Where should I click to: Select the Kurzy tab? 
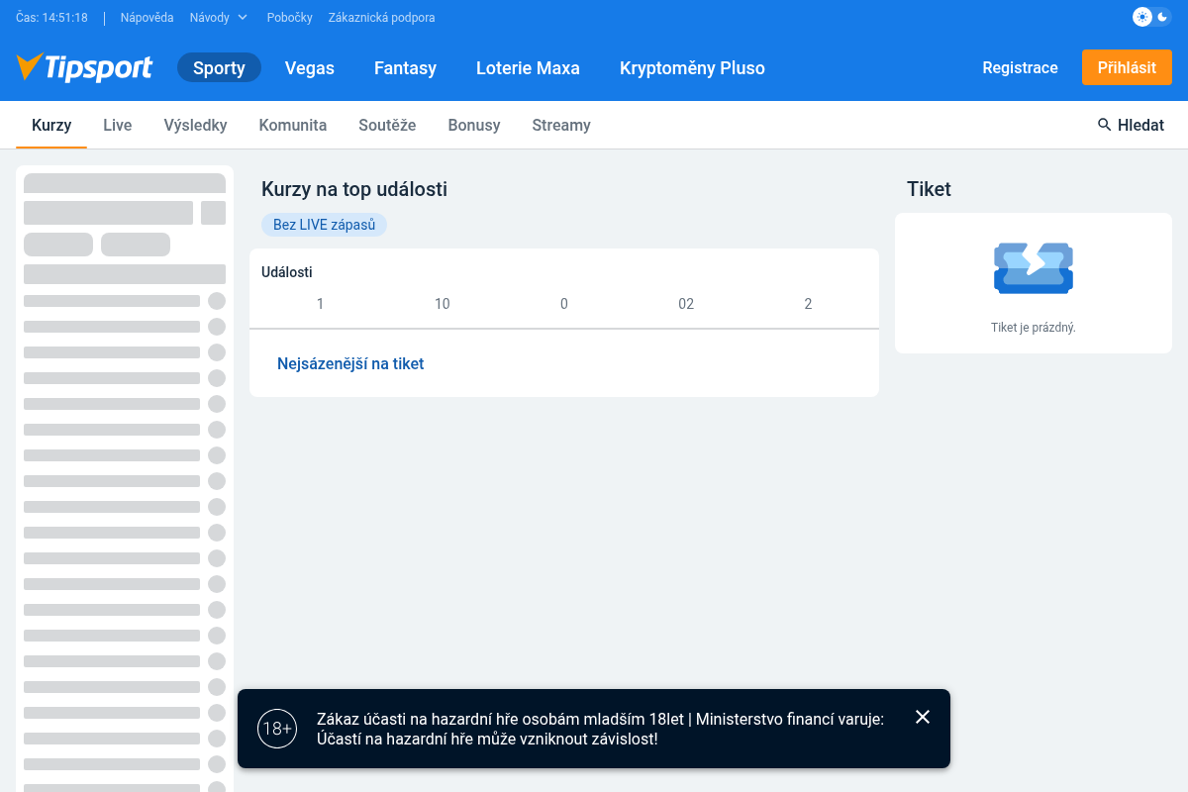tap(51, 125)
